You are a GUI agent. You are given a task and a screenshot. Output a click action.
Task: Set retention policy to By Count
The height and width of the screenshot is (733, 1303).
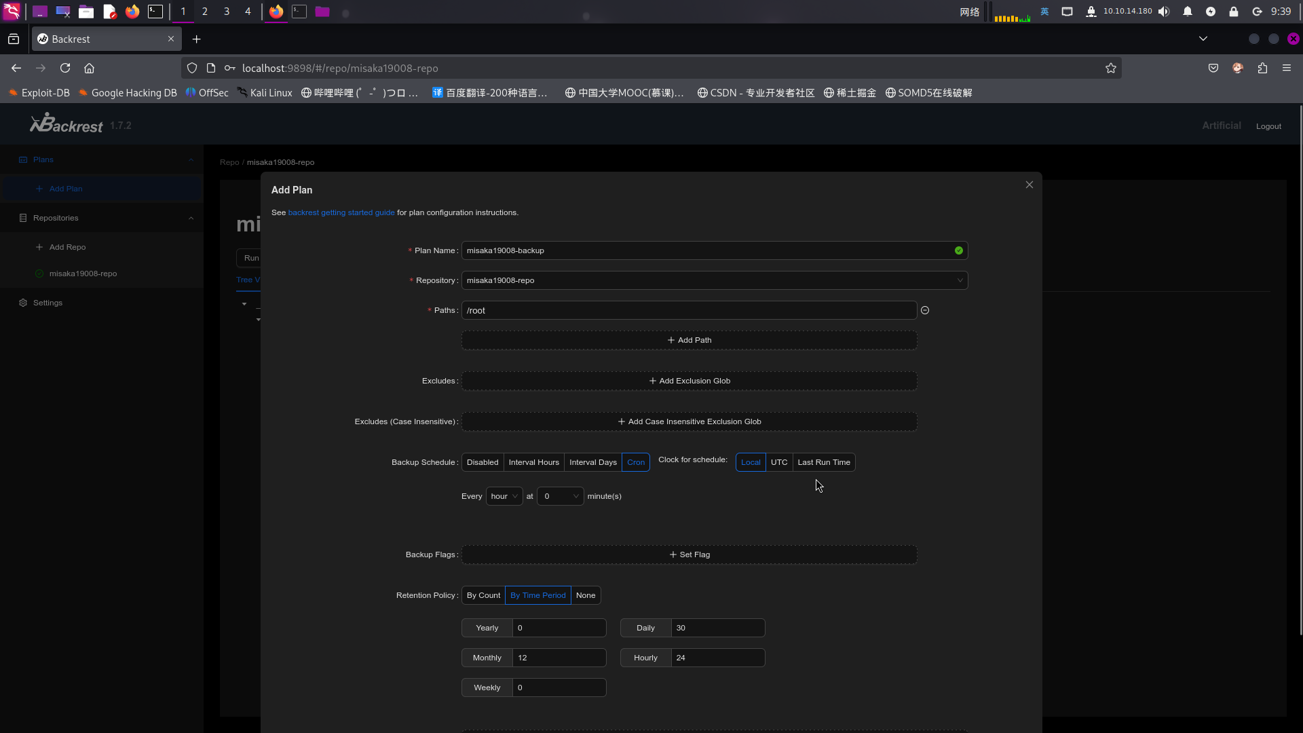pos(483,595)
